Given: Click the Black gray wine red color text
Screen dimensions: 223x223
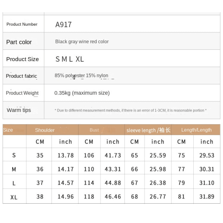Looking at the screenshot, I should (x=82, y=42).
